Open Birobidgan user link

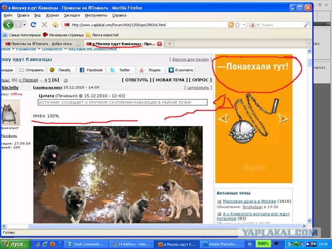click(x=252, y=207)
